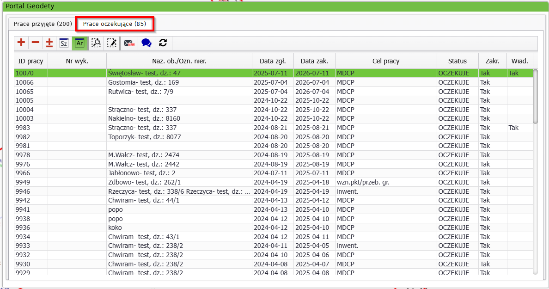Screen dimensions: 549x289
Task: Click the red plus add icon
Action: click(21, 43)
